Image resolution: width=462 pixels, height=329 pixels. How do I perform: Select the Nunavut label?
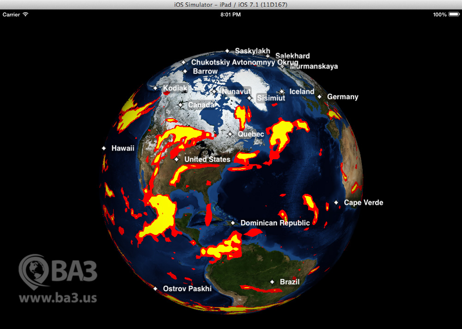[x=236, y=92]
